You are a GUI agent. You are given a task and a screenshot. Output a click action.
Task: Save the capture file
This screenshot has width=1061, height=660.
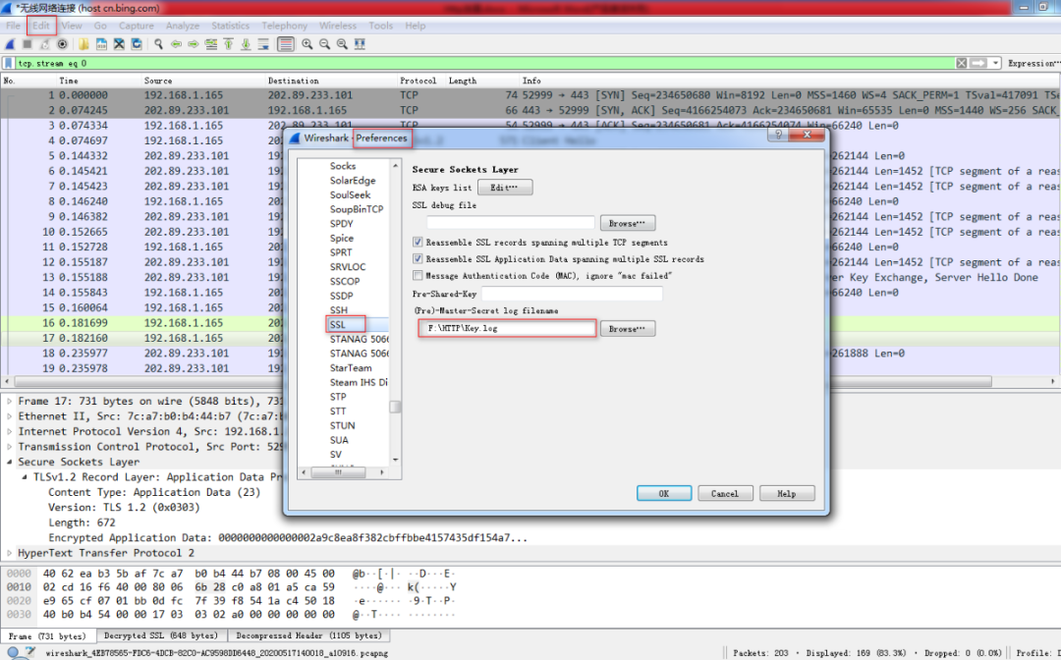[x=101, y=44]
